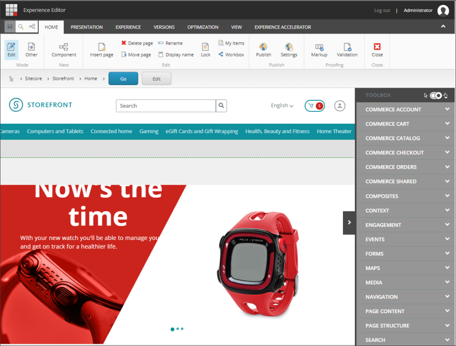Collapse the ribbon with the top-right chevron
Screen dimensions: 456x346
pyautogui.click(x=443, y=27)
